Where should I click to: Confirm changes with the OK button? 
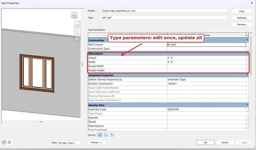point(205,142)
